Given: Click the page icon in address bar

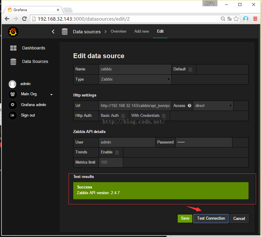Looking at the screenshot, I should pyautogui.click(x=34, y=19).
